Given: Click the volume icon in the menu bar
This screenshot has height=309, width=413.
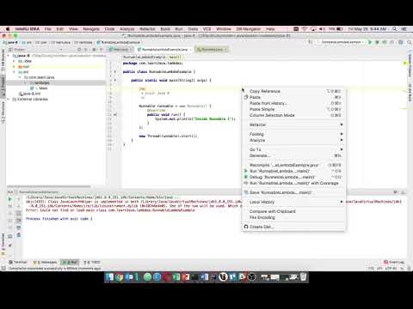Looking at the screenshot, I should [322, 29].
